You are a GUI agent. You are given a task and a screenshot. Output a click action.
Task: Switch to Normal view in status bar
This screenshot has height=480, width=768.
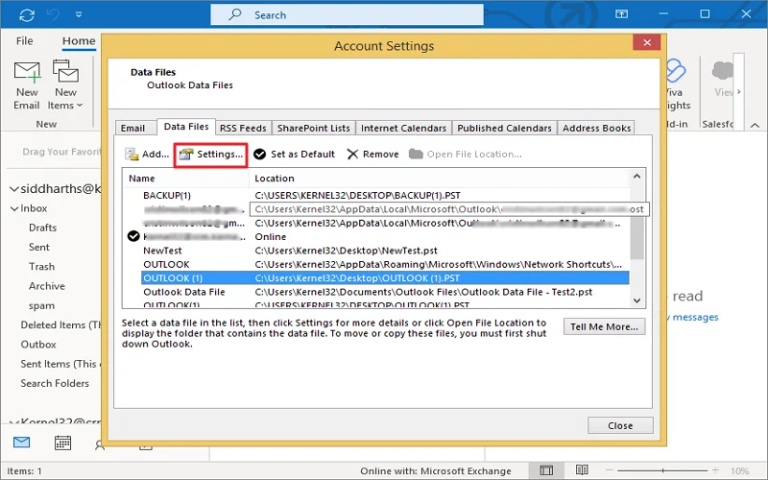(546, 470)
